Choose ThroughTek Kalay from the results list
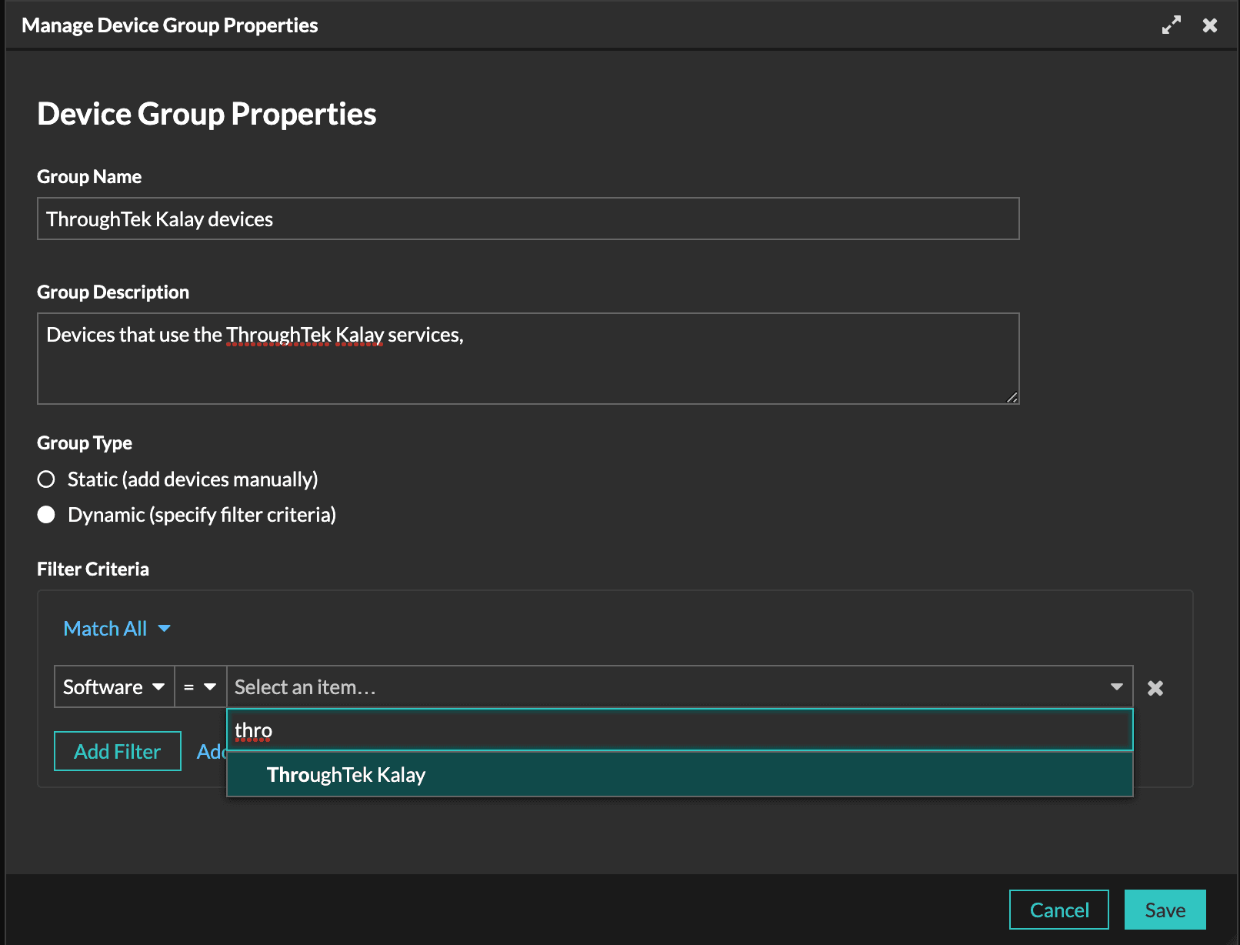 point(680,775)
